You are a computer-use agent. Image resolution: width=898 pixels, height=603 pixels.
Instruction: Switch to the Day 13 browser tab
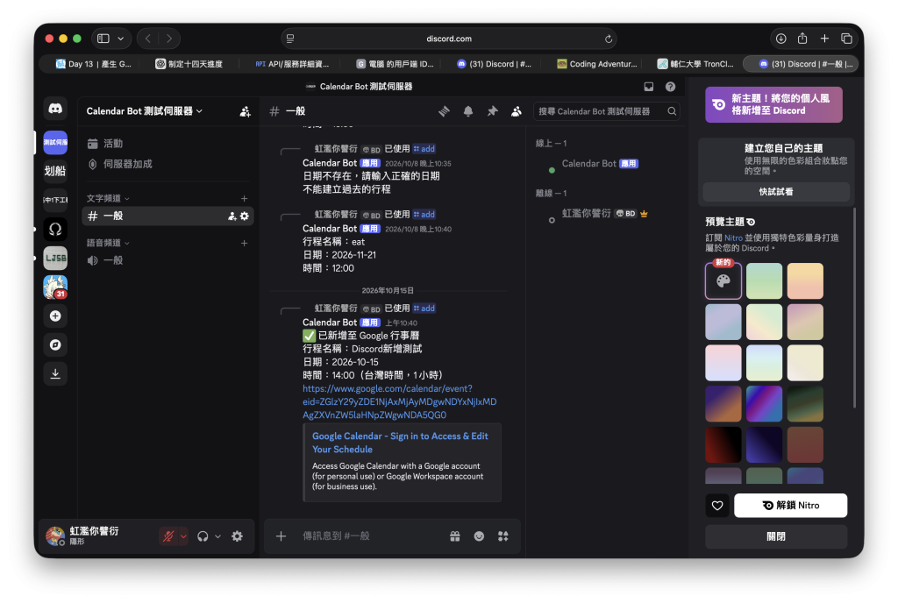pyautogui.click(x=94, y=63)
